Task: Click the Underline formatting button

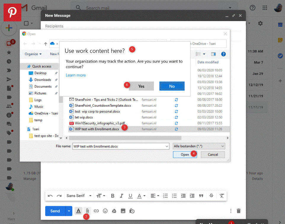Action: [x=130, y=196]
